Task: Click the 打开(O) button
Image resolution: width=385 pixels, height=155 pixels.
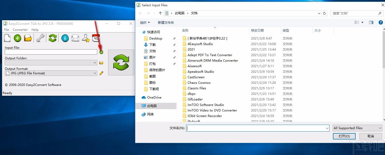Action: click(344, 136)
